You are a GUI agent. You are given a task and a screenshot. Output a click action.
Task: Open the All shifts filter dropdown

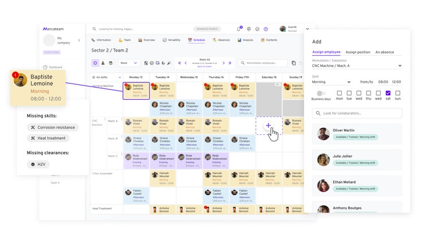[107, 77]
